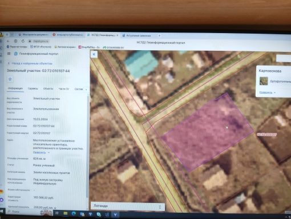Viewport: 291px width, 219px height.
Task: Click the active Yandex Browser taskbar icon
Action: pyautogui.click(x=115, y=215)
